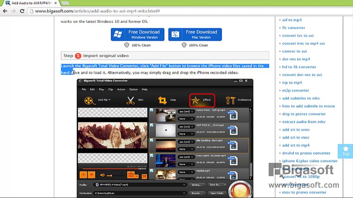Uncheck the Falafels.mp4 checkbox

[x=151, y=171]
